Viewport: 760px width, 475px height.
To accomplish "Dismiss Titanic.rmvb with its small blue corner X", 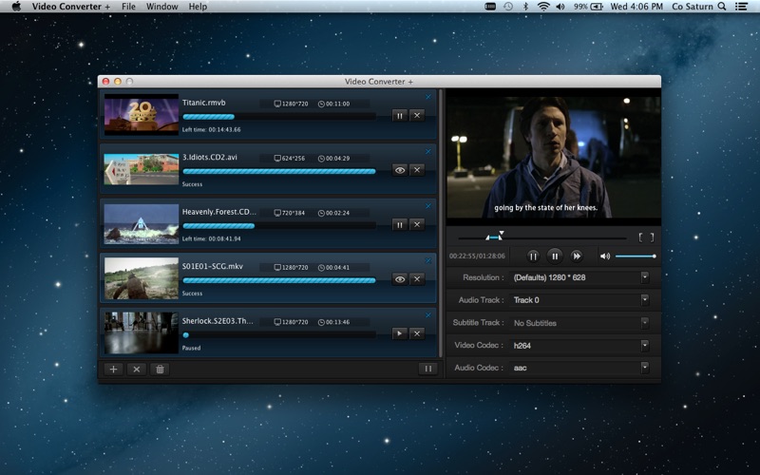I will pyautogui.click(x=428, y=97).
